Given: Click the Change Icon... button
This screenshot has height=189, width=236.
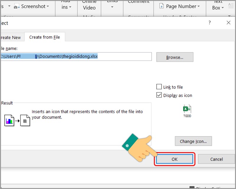Looking at the screenshot, I should (x=193, y=141).
